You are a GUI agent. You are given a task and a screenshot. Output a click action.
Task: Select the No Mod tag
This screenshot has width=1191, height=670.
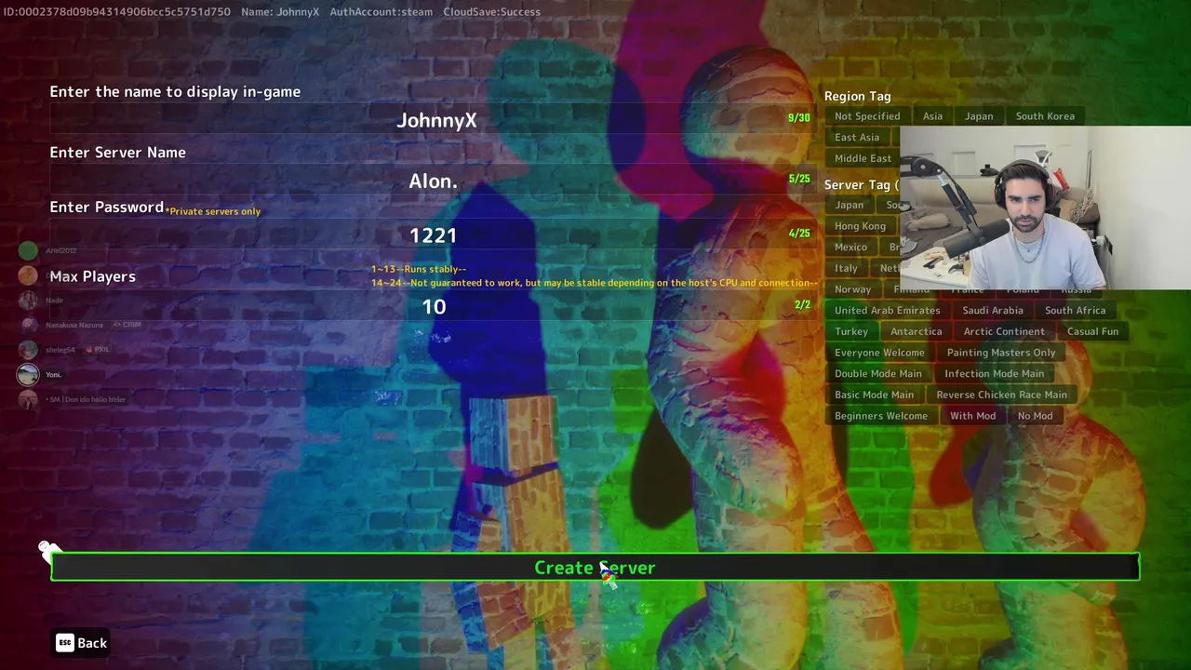[x=1035, y=416]
